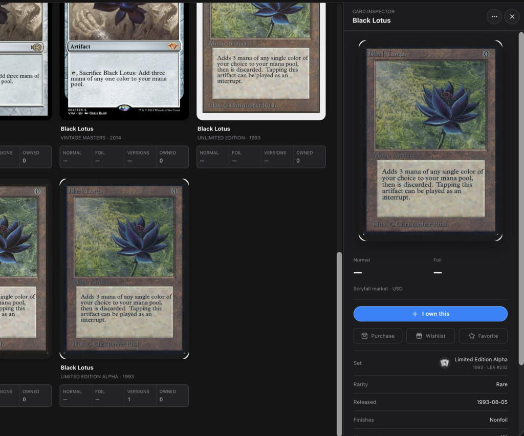Click the star Favorite icon
The height and width of the screenshot is (436, 524).
tap(471, 336)
